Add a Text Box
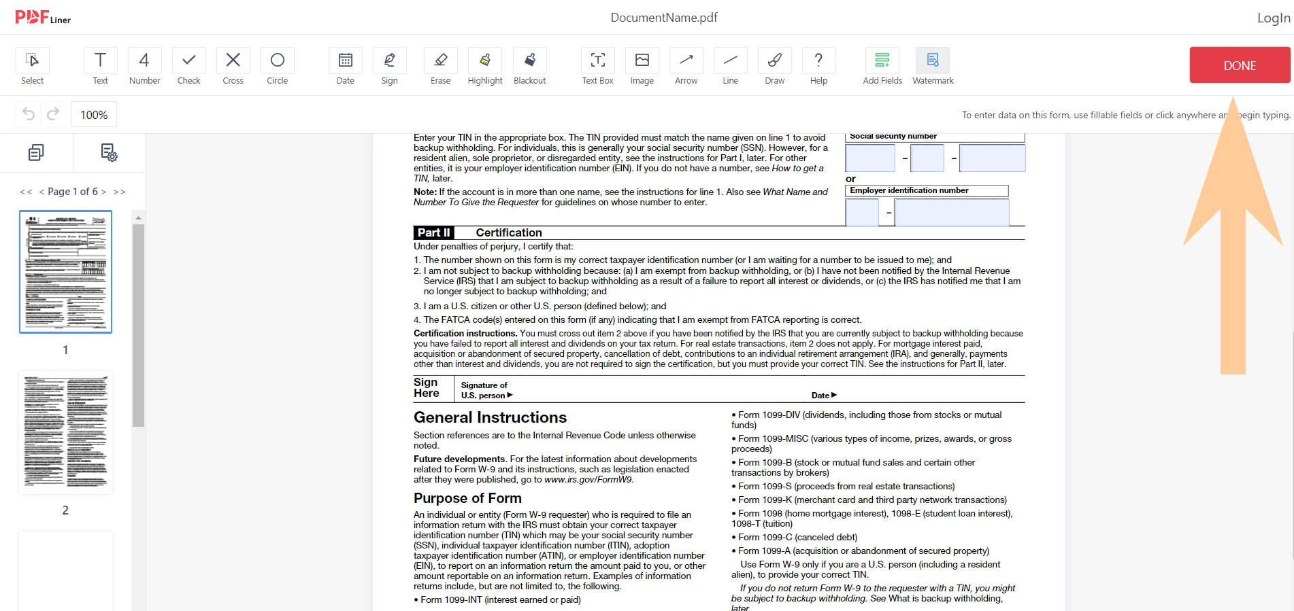The height and width of the screenshot is (611, 1294). (x=597, y=67)
